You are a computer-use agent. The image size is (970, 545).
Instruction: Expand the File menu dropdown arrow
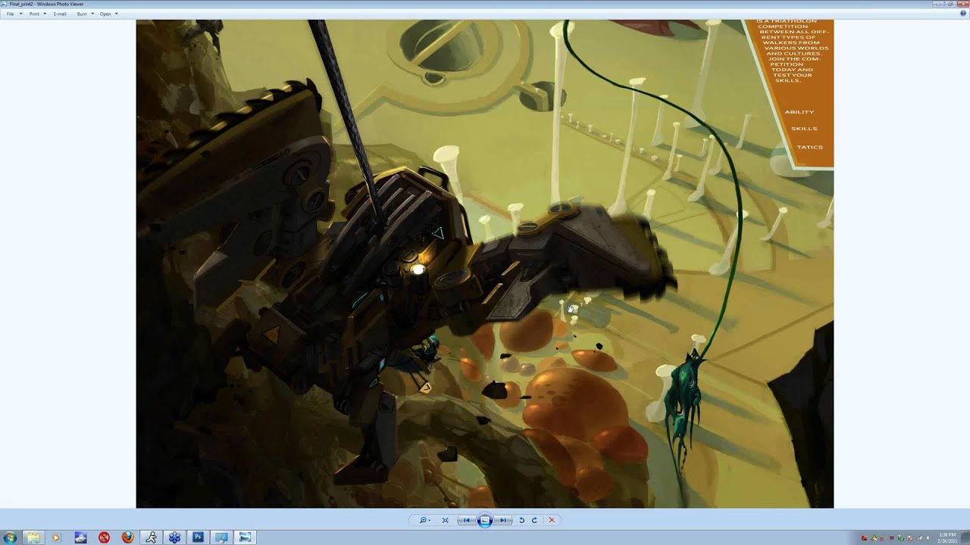pyautogui.click(x=20, y=14)
